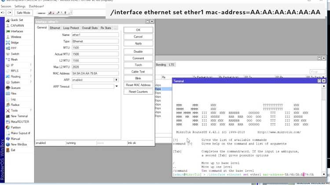Image resolution: width=330 pixels, height=185 pixels.
Task: Click the Apply button
Action: click(138, 44)
